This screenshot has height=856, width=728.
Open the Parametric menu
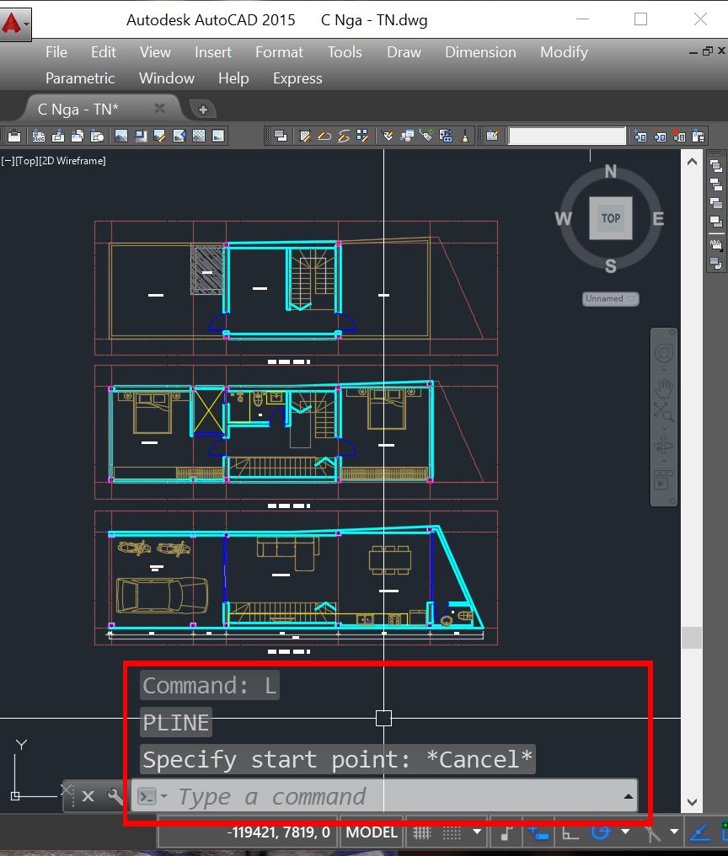(x=80, y=78)
